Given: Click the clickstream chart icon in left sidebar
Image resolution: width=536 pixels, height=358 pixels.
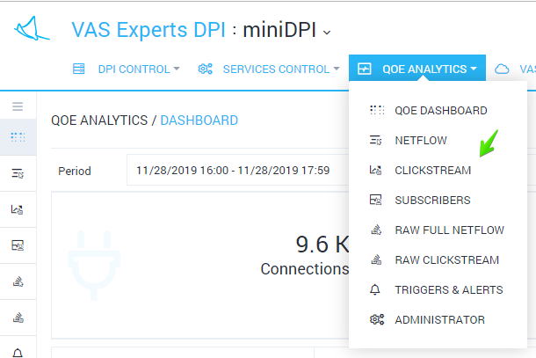Looking at the screenshot, I should [x=17, y=209].
